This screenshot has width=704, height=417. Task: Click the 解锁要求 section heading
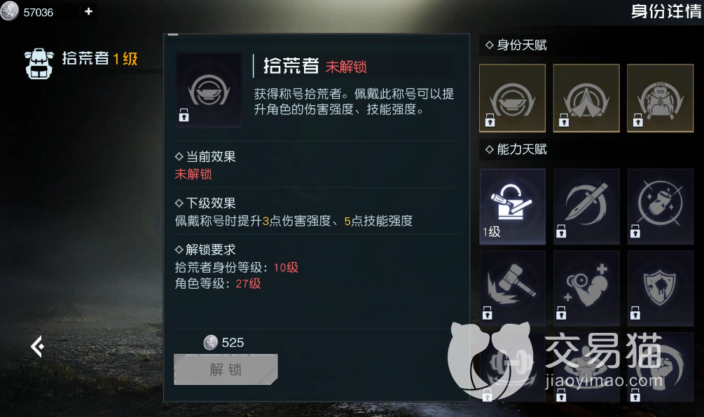(205, 249)
